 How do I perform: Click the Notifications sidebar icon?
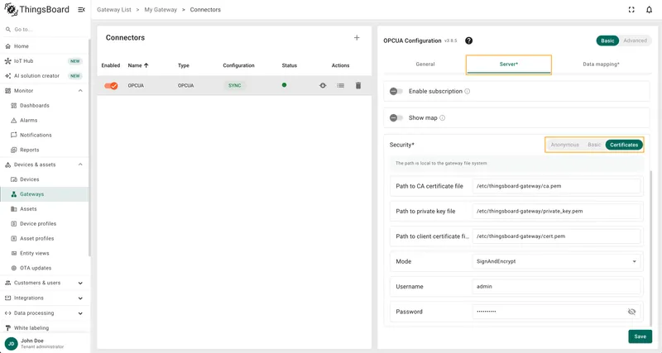[13, 135]
